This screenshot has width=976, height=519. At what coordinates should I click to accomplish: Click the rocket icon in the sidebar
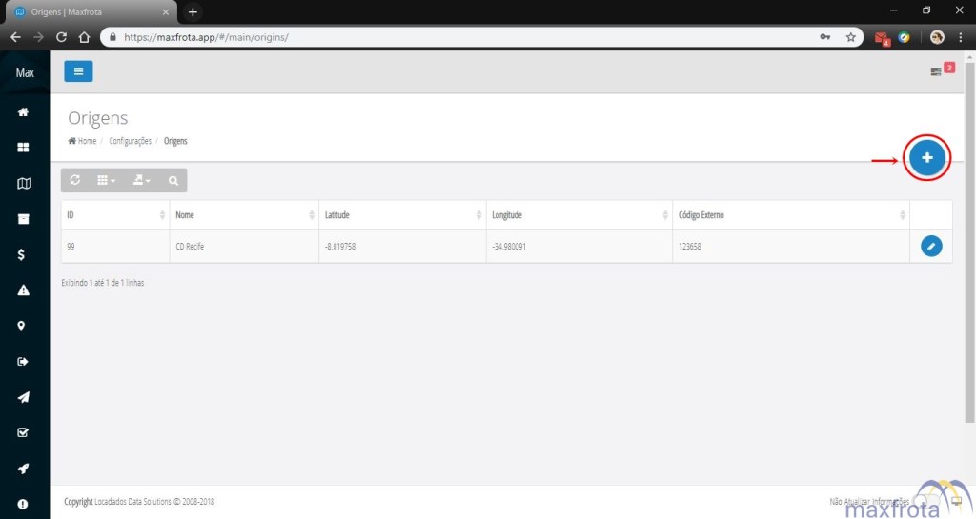(x=24, y=468)
